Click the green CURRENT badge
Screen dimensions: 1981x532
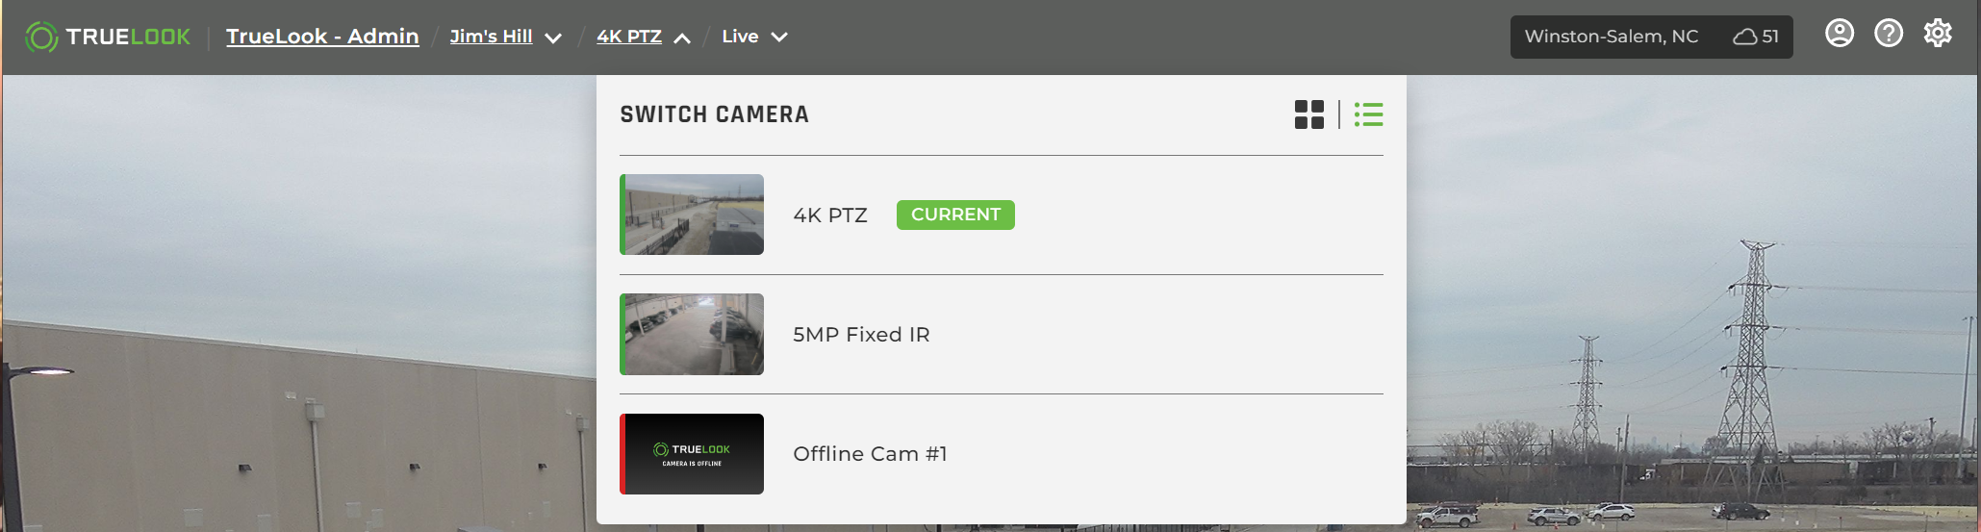pos(955,215)
